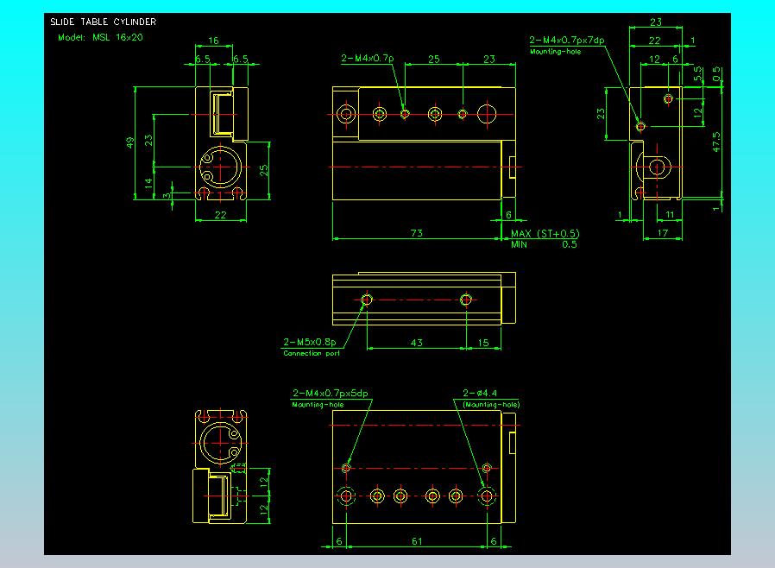Click the "2-M4x0.7p" thread callout
The height and width of the screenshot is (568, 775).
[368, 59]
